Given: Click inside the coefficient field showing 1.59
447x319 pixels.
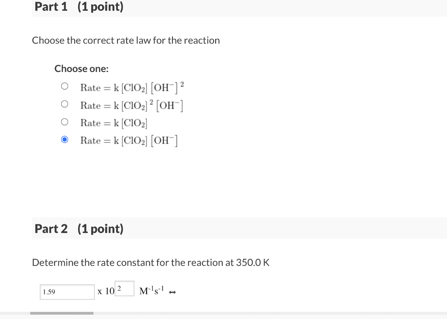Looking at the screenshot, I should coord(67,292).
